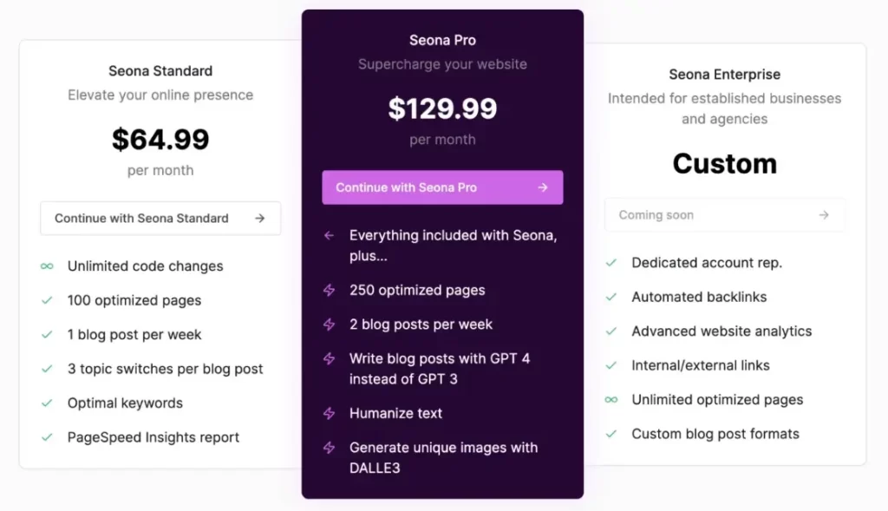
Task: Click the lightning icon next to Humanize text
Action: click(x=329, y=414)
